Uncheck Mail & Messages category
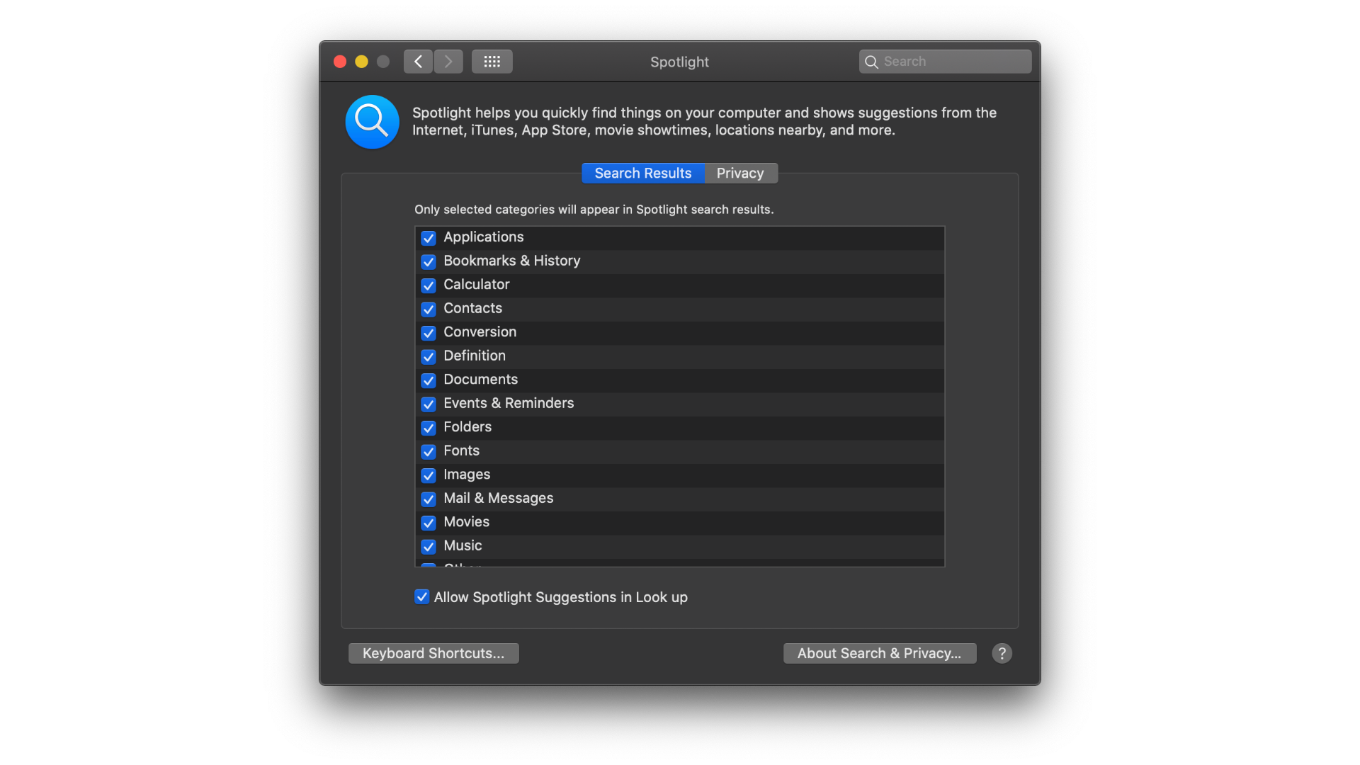Image resolution: width=1360 pixels, height=765 pixels. click(x=428, y=499)
